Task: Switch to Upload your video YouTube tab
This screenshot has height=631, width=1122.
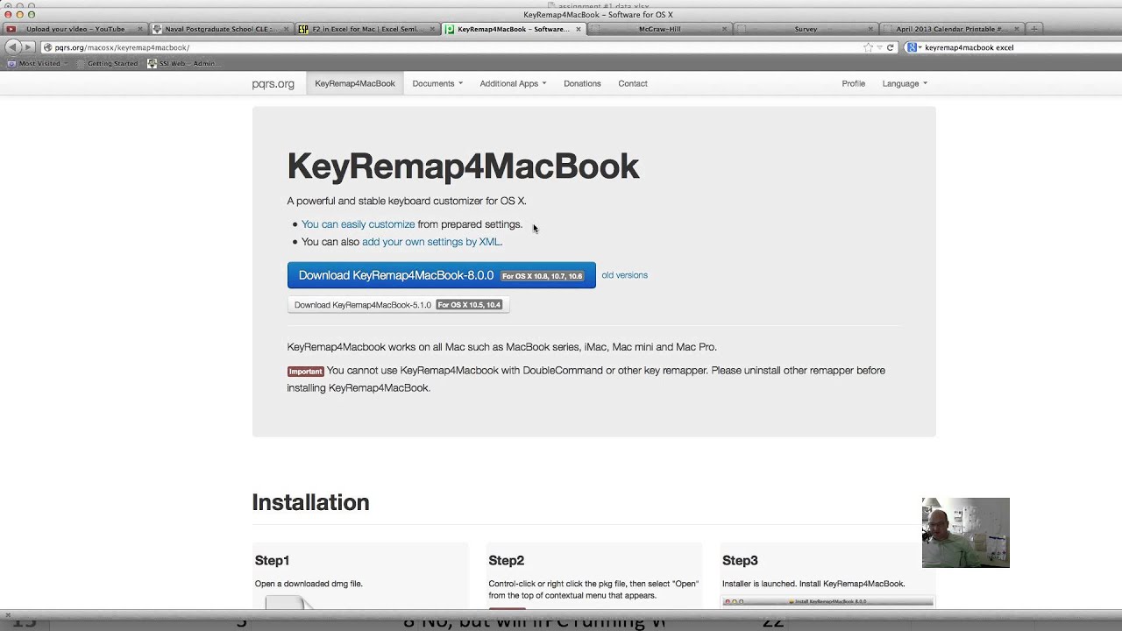Action: (75, 29)
